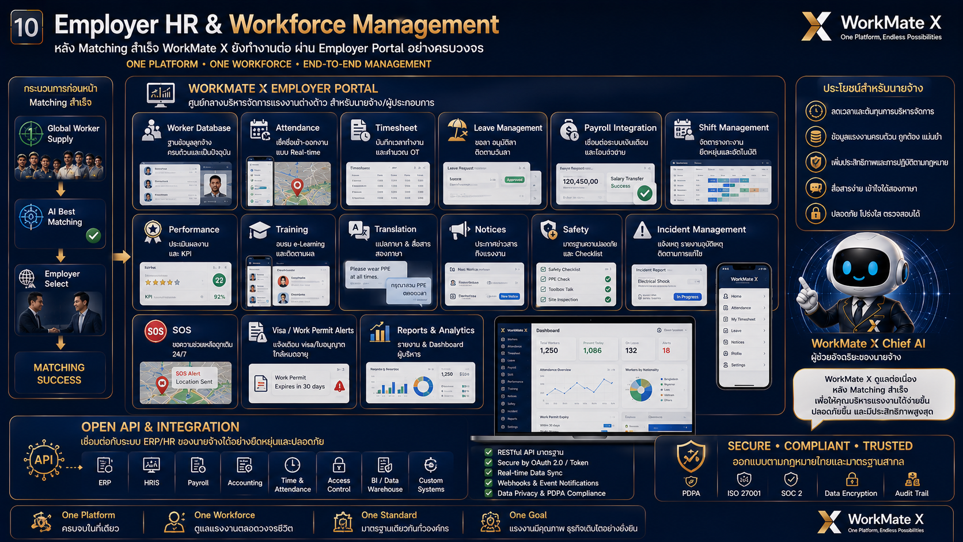Click the Payroll integration icon in API row
Viewport: 963px width, 542px height.
[x=198, y=465]
